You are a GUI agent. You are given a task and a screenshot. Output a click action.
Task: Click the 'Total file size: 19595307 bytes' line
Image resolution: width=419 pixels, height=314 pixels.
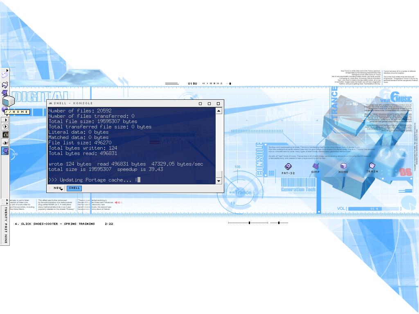93,121
